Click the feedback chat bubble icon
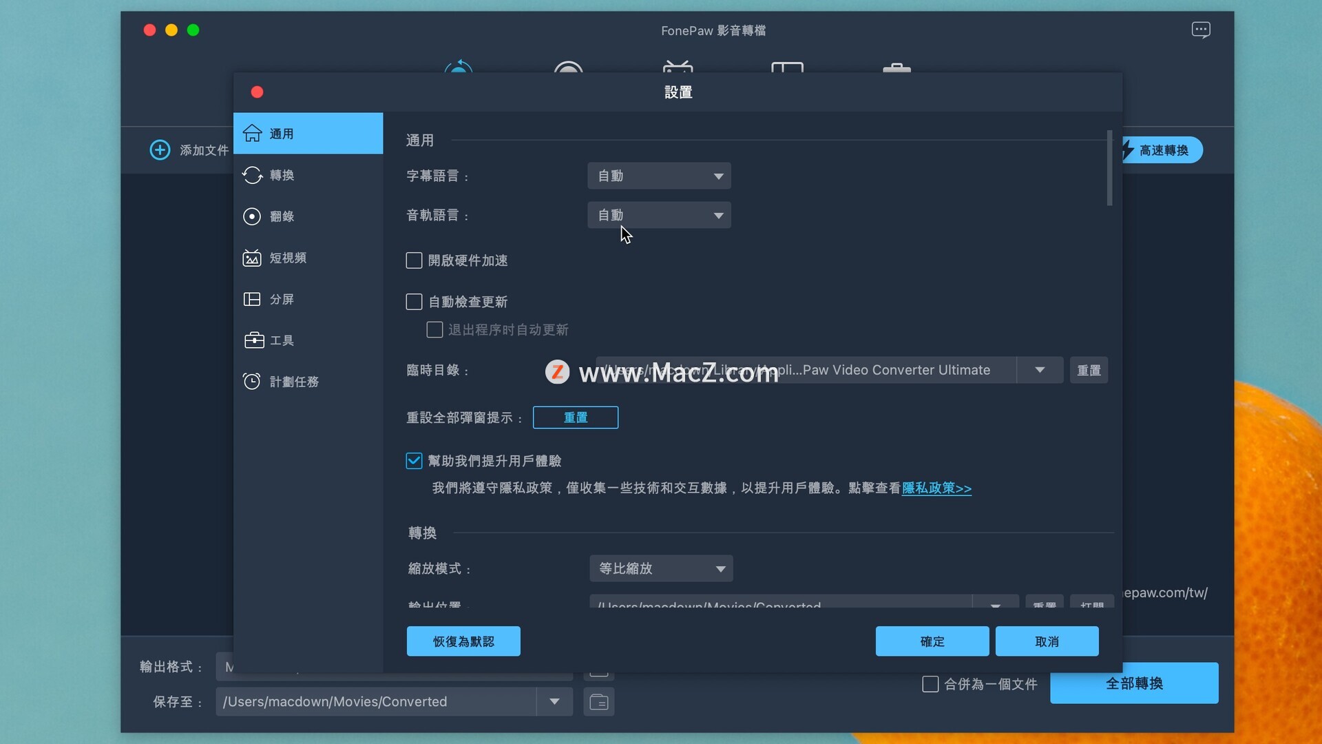This screenshot has width=1322, height=744. tap(1201, 30)
